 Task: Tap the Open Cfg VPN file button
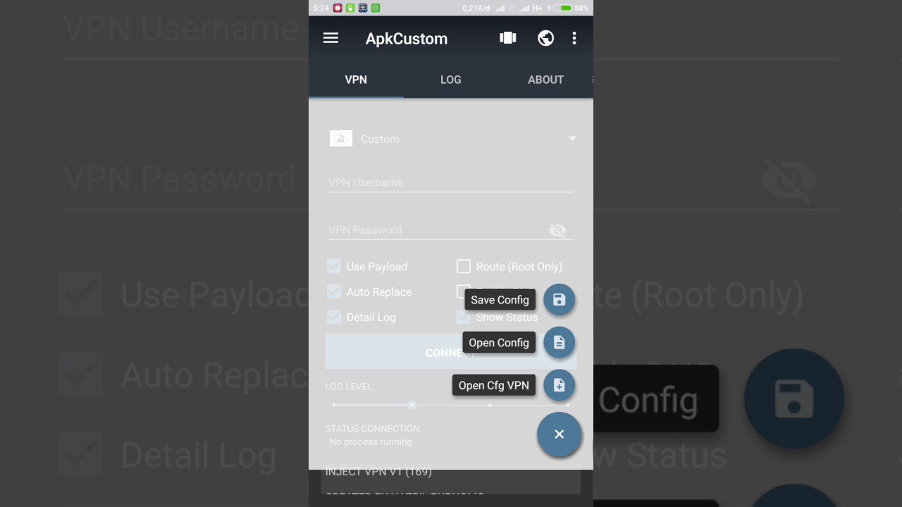(560, 385)
